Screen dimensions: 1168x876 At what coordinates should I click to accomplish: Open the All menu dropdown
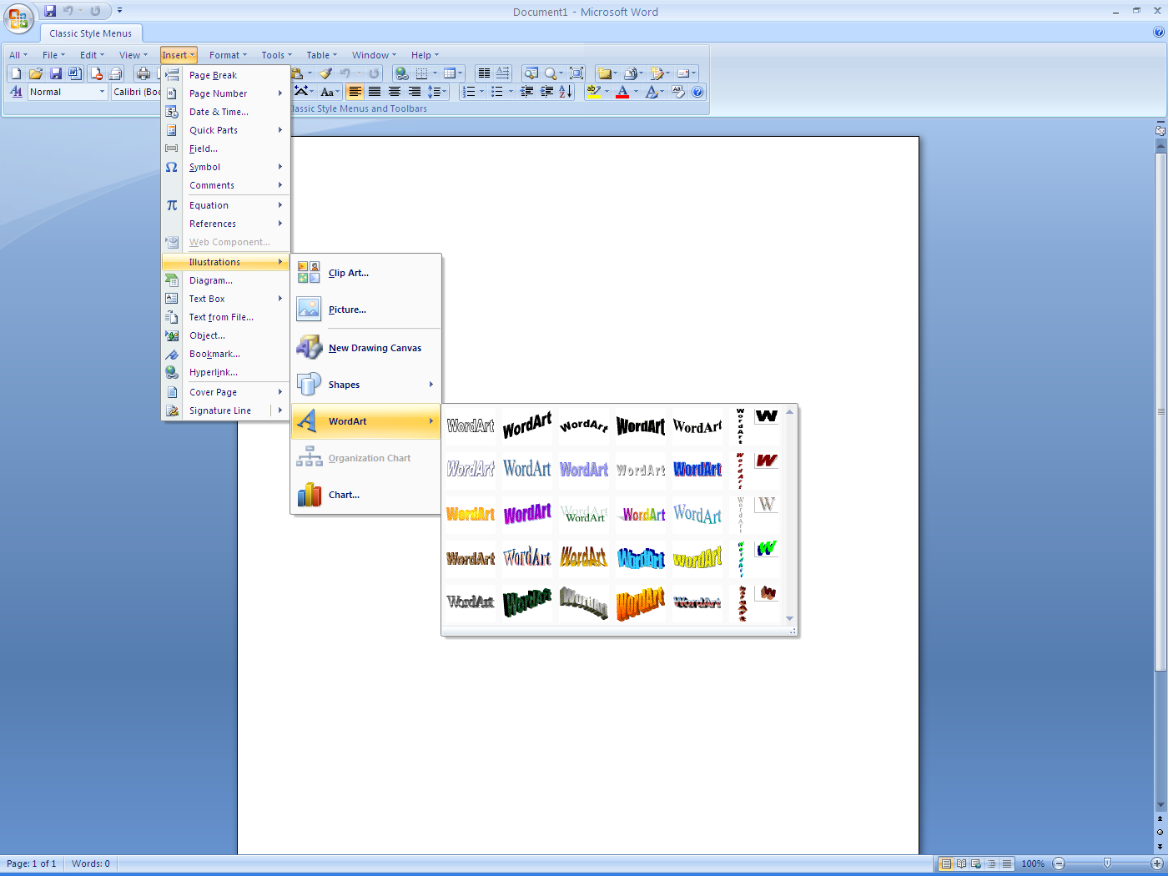pos(18,55)
